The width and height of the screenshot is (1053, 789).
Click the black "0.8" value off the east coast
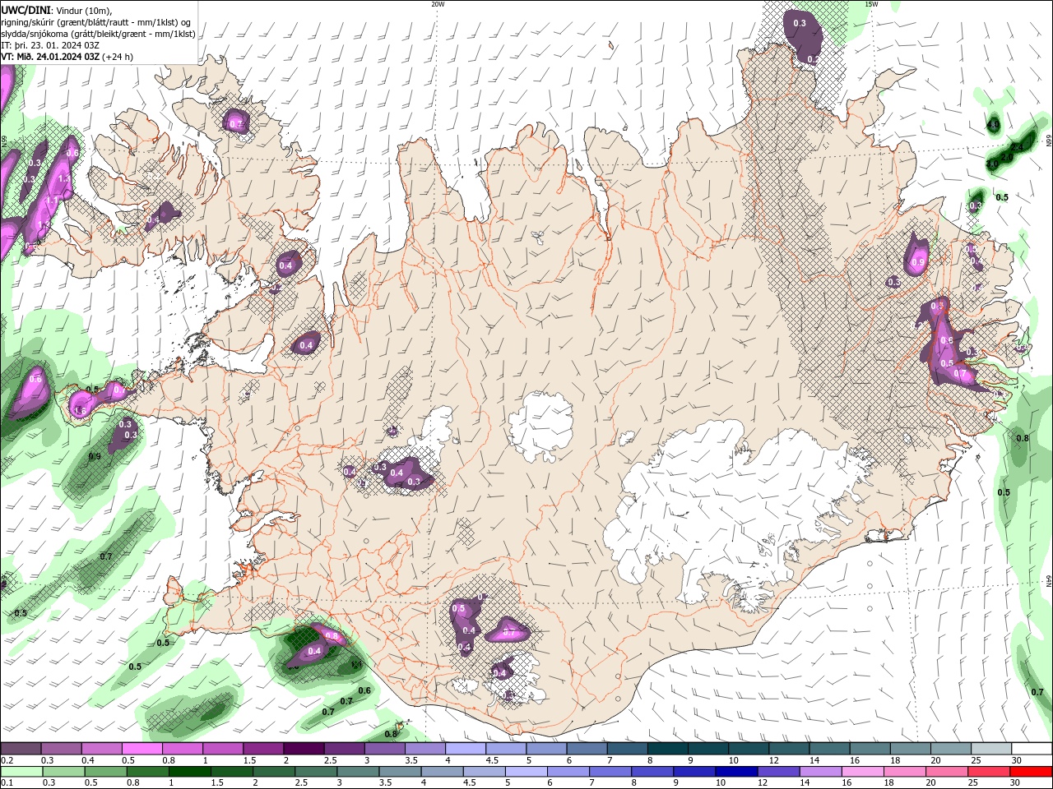coord(1023,438)
